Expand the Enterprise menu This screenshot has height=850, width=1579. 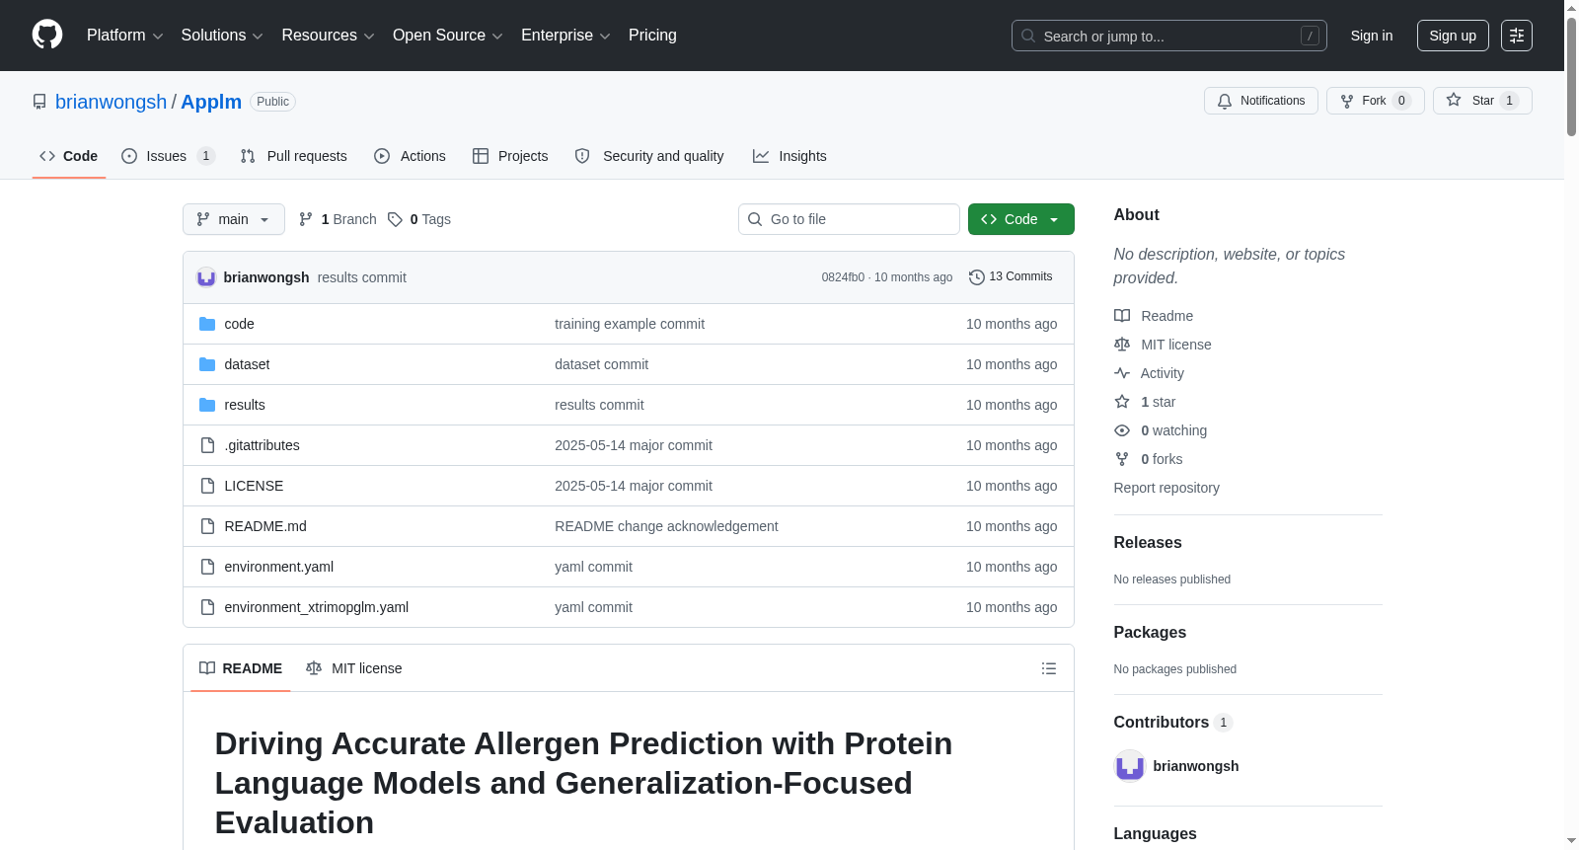(565, 36)
